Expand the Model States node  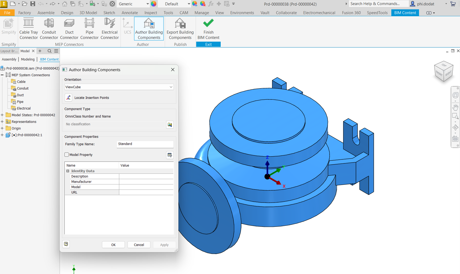pos(2,115)
